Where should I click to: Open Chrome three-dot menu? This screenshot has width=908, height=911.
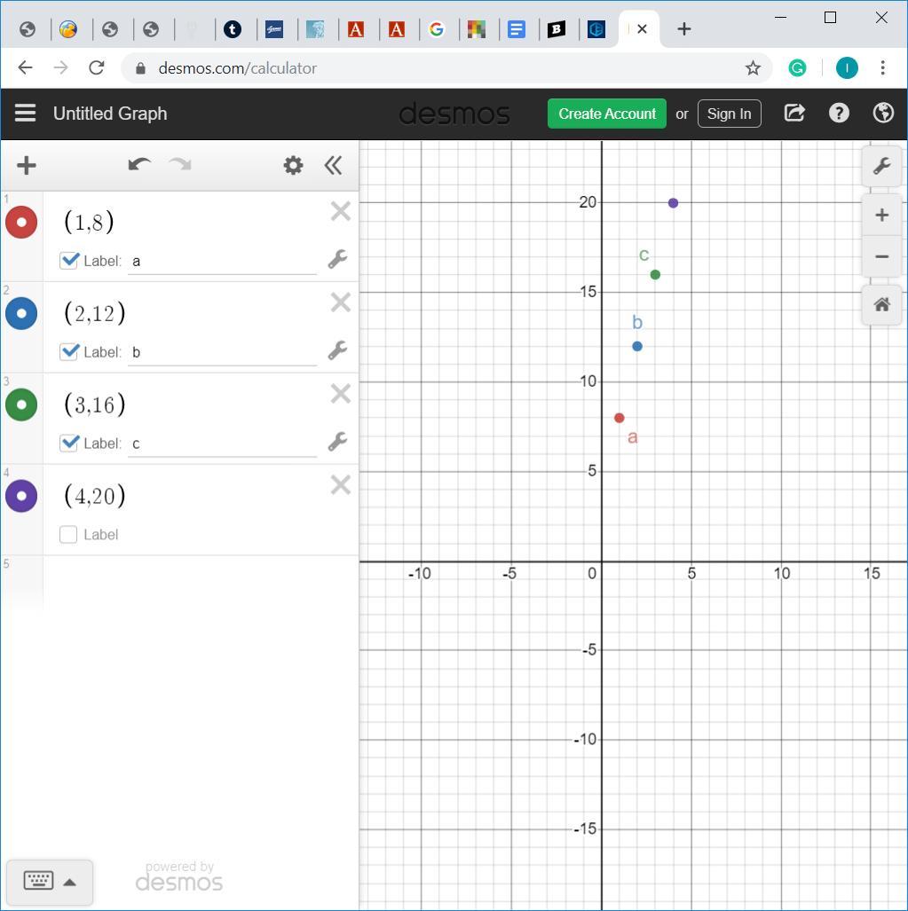tap(882, 68)
